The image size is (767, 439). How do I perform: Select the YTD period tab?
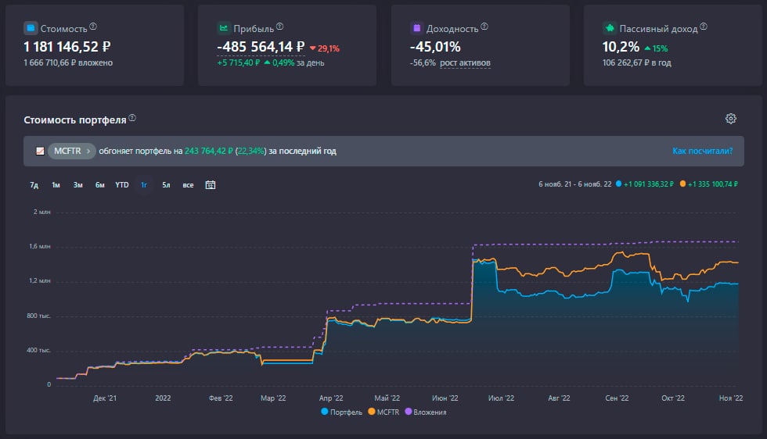[122, 185]
